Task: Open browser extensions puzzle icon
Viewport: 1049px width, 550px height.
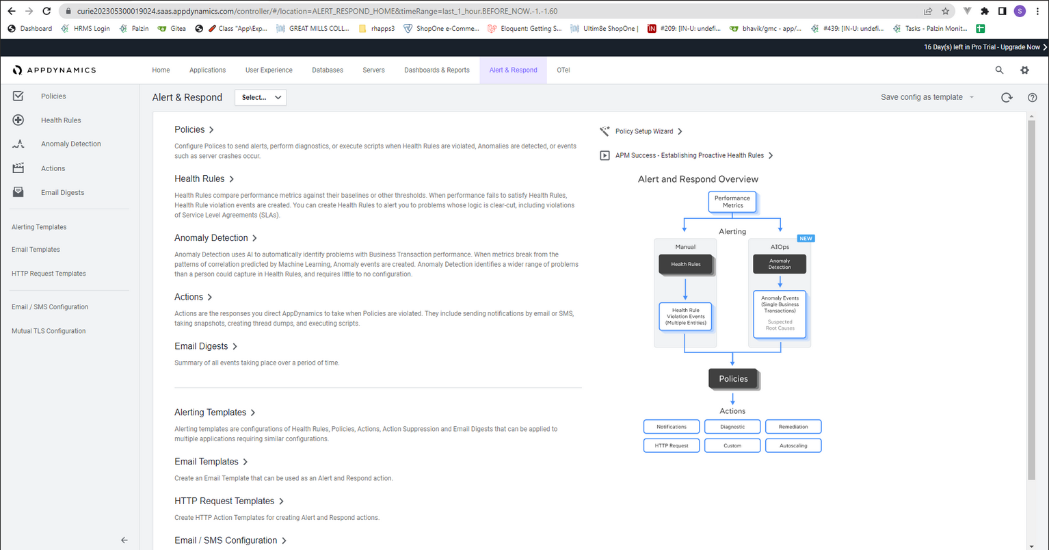Action: [985, 11]
